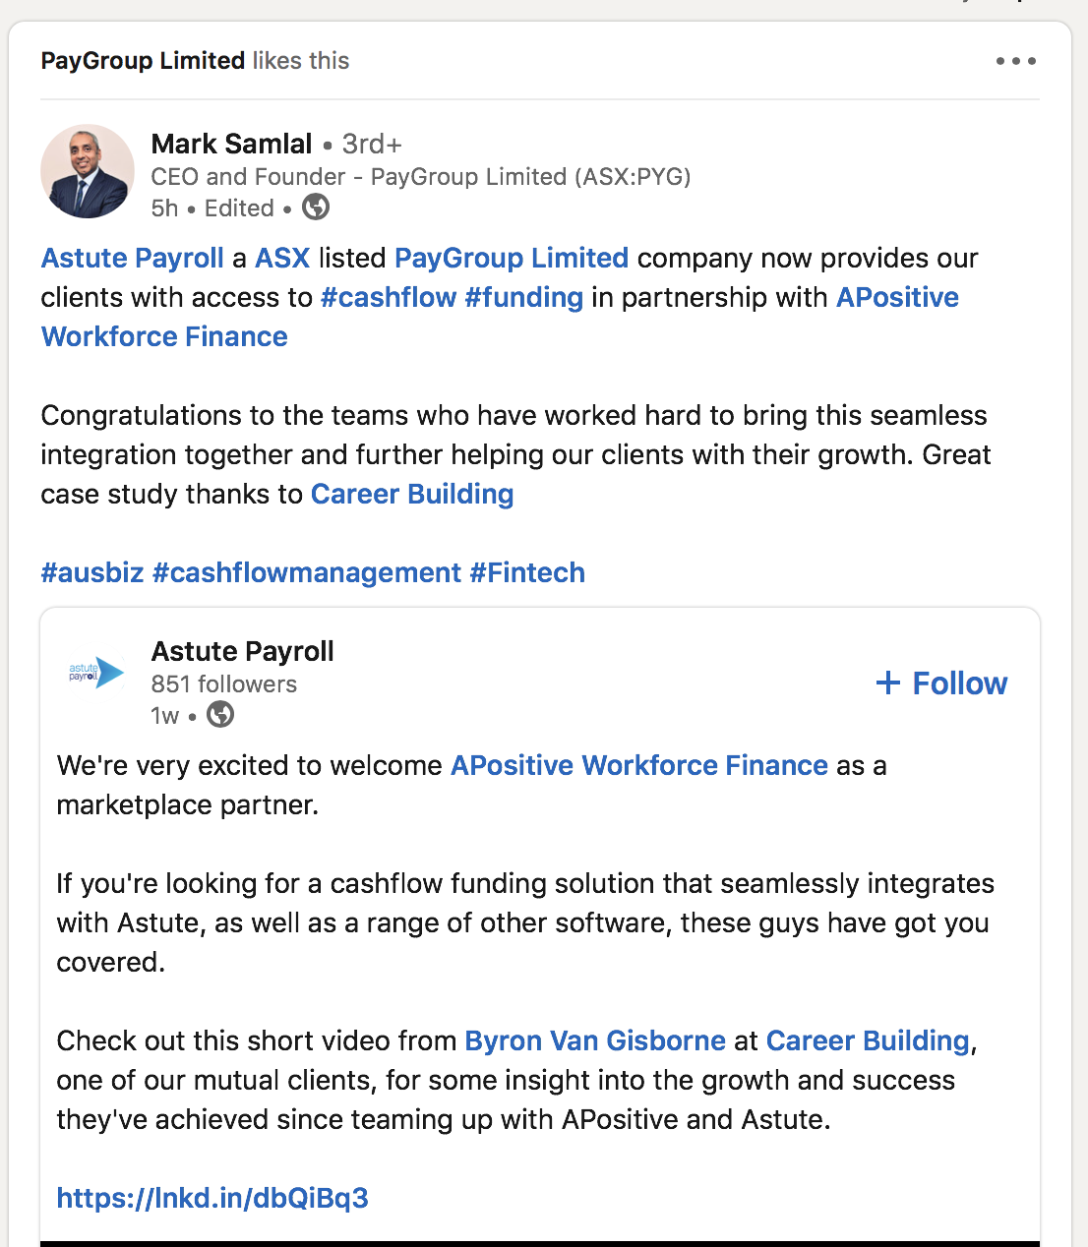Visit the Astute Payroll mention in the post
1088x1247 pixels.
133,258
